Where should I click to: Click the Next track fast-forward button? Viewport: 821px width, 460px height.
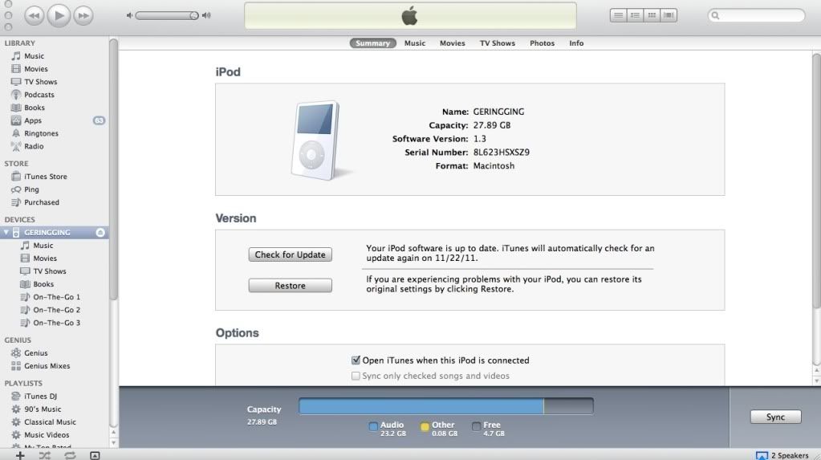[x=83, y=16]
